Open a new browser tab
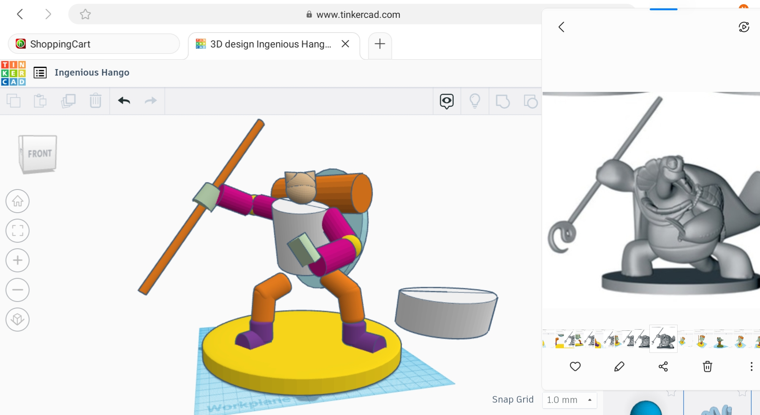 [380, 44]
